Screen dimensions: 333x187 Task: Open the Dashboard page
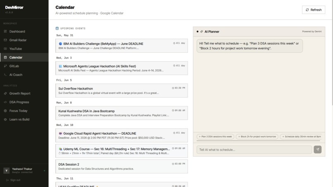point(24,31)
